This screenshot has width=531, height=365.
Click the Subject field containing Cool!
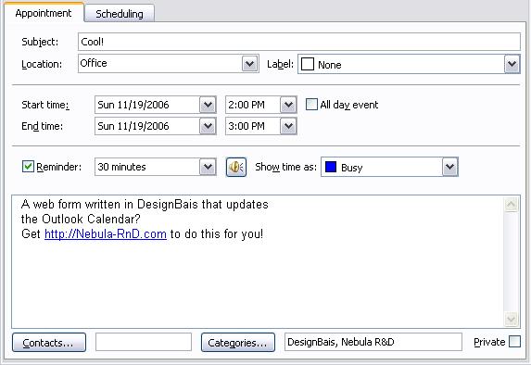click(299, 42)
